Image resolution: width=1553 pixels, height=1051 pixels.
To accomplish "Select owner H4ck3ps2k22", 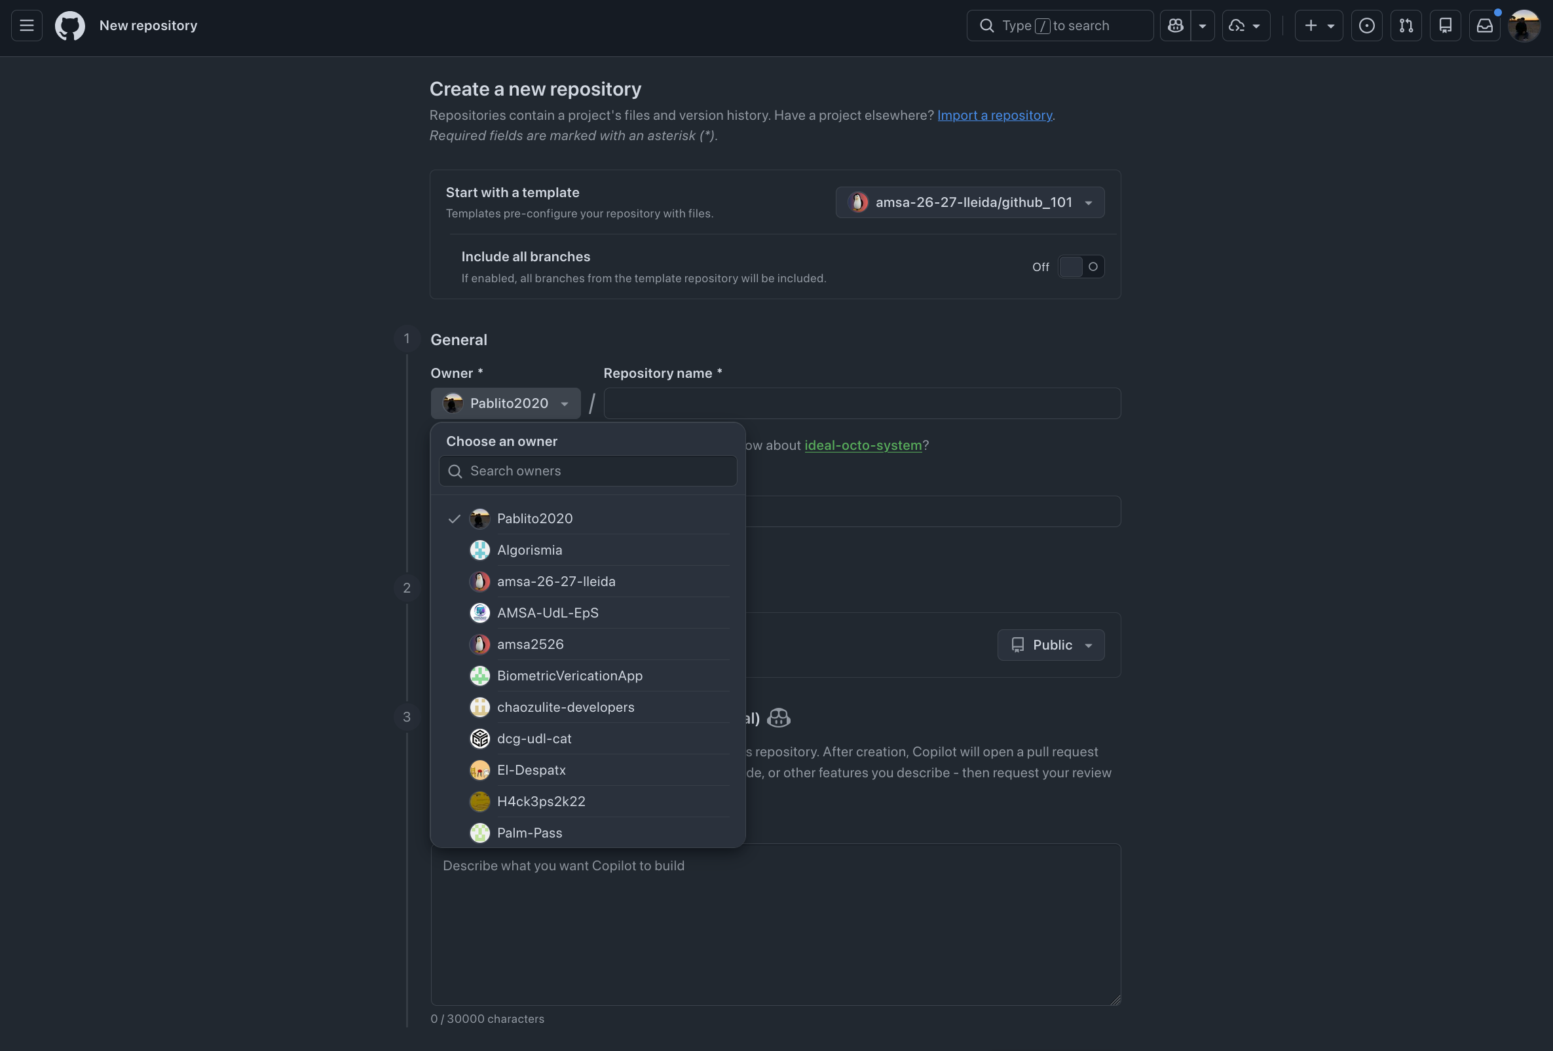I will (x=588, y=801).
